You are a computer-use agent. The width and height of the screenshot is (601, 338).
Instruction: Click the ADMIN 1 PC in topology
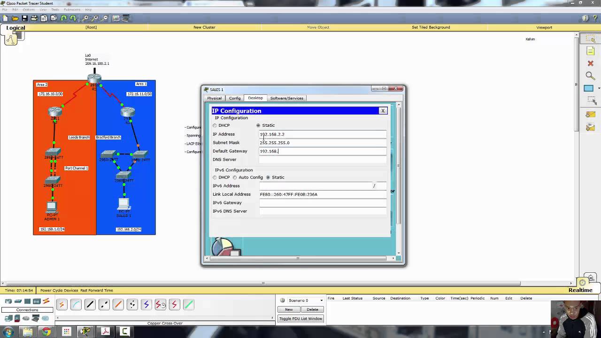[x=52, y=207]
